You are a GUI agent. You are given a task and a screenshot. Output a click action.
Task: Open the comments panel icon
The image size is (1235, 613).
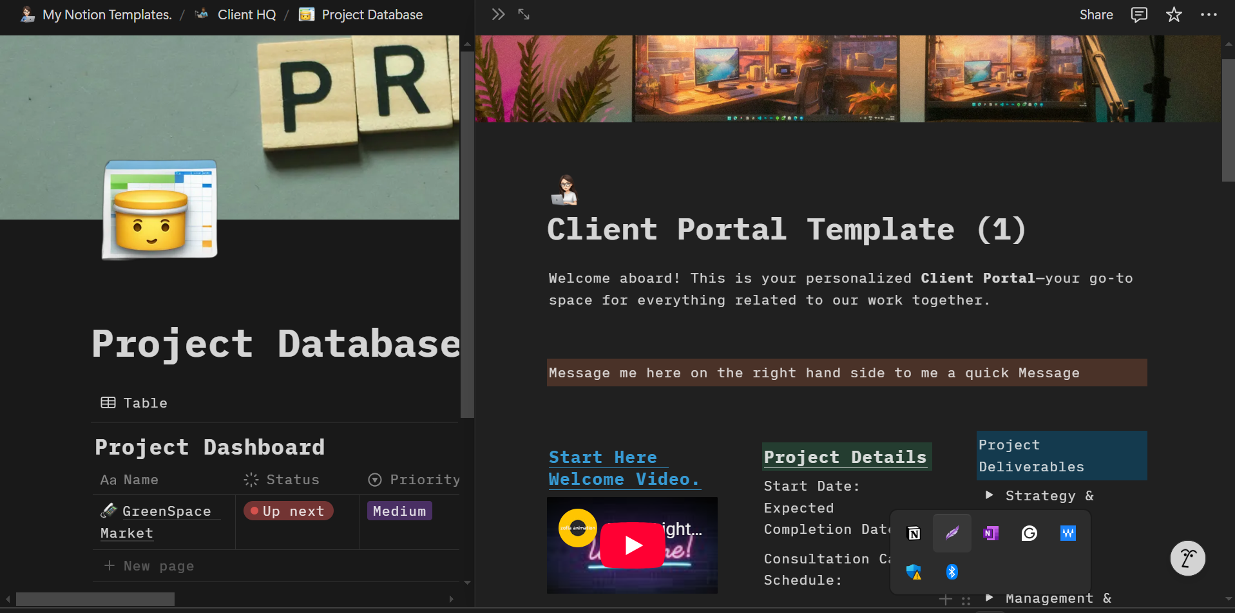1139,15
